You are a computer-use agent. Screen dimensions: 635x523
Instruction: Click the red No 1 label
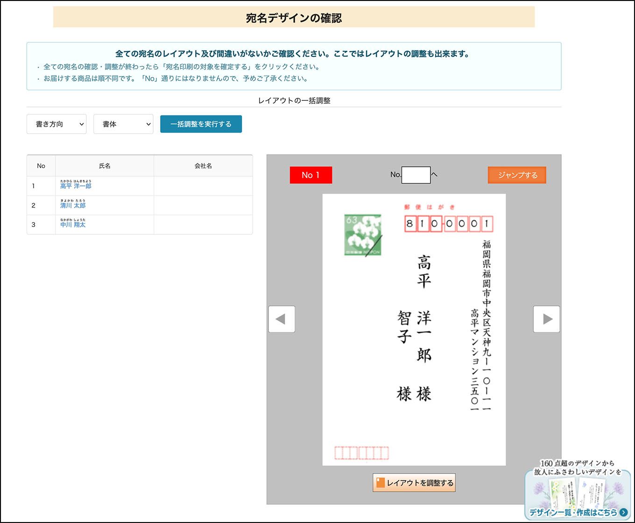click(x=311, y=175)
